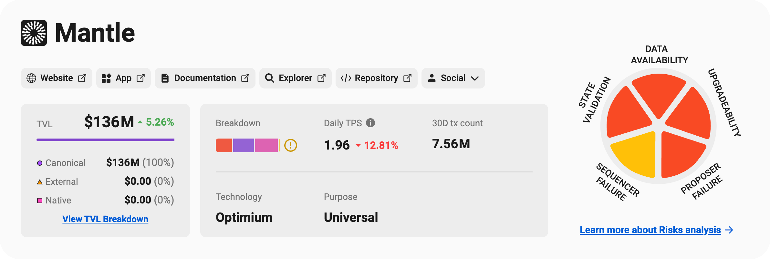Image resolution: width=770 pixels, height=259 pixels.
Task: Click the globe icon on Website button
Action: (31, 78)
